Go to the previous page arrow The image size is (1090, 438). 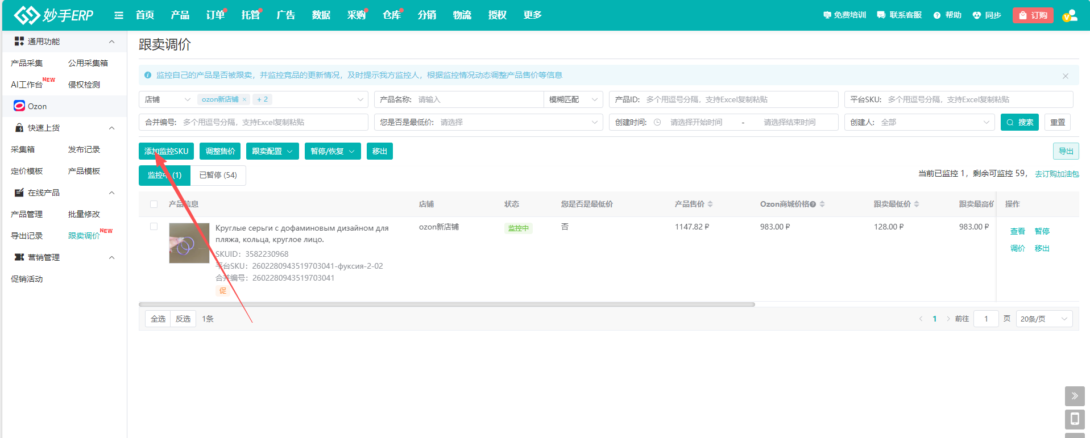coord(921,319)
